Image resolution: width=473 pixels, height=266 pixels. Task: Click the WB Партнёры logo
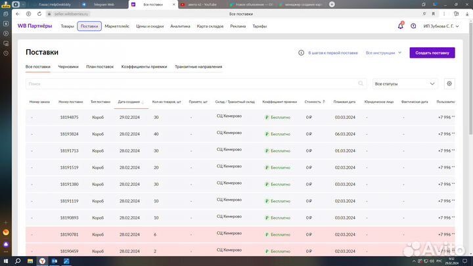pyautogui.click(x=35, y=26)
